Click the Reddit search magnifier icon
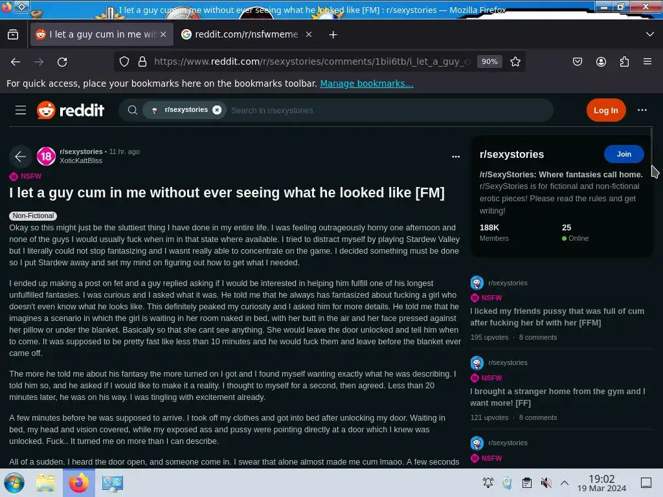The width and height of the screenshot is (663, 497). (132, 110)
